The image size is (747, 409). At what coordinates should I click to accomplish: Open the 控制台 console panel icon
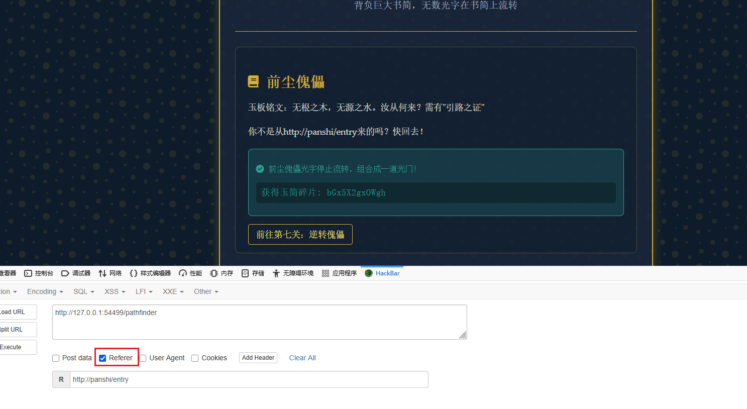pos(28,273)
